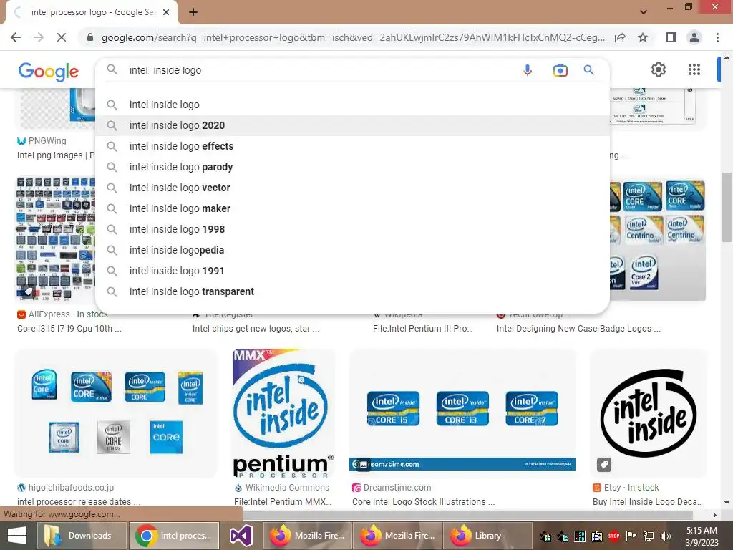This screenshot has height=550, width=733.
Task: Select suggestion 'intel inside logopedia'
Action: pos(352,250)
